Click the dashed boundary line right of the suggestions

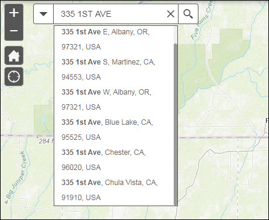[x=223, y=137]
